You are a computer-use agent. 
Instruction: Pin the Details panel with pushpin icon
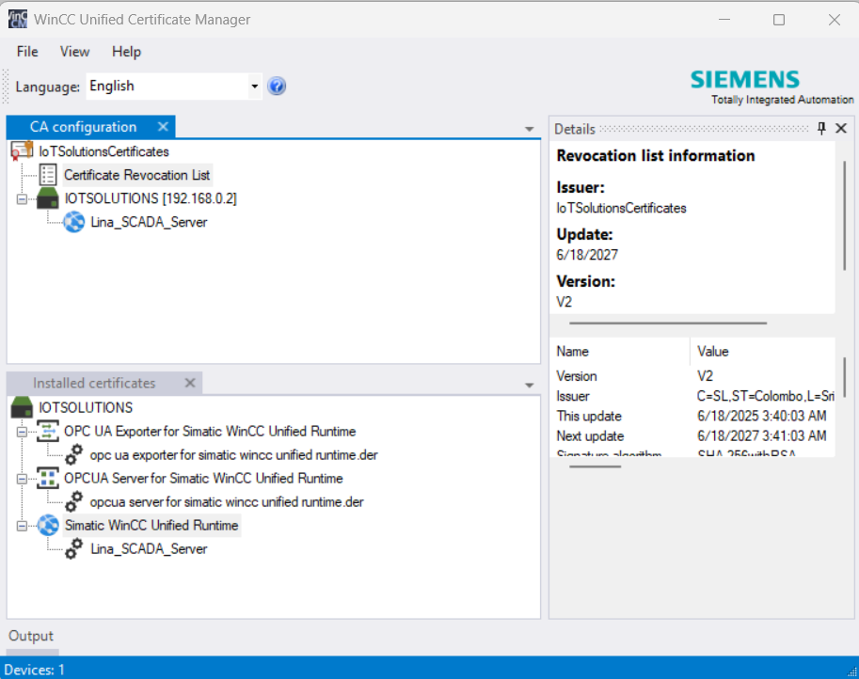[x=821, y=129]
